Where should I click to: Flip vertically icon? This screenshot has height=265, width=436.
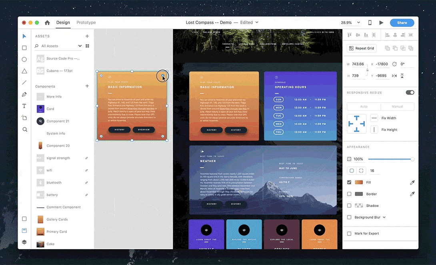coord(402,76)
